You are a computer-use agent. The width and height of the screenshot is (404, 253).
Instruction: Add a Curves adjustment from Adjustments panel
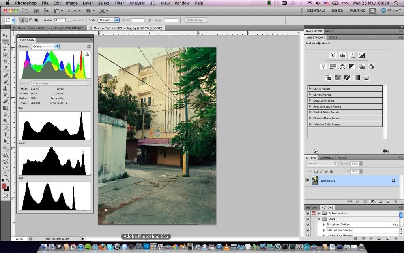click(352, 55)
